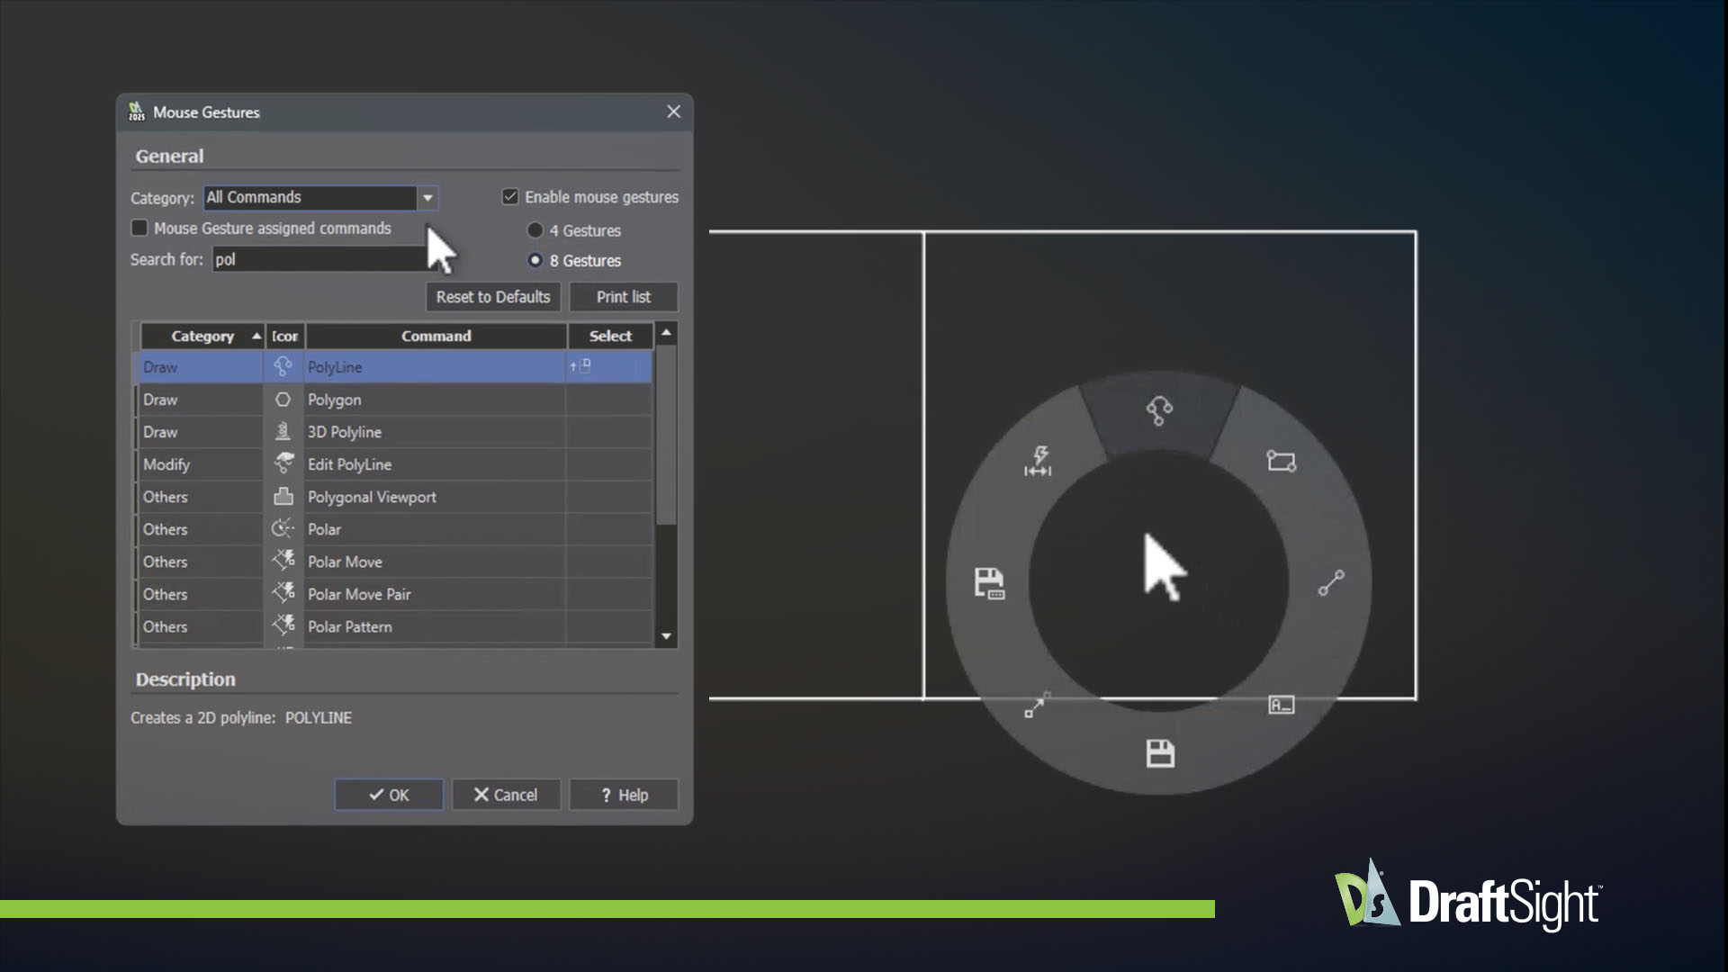Image resolution: width=1728 pixels, height=972 pixels.
Task: Click the Command column header
Action: (x=436, y=336)
